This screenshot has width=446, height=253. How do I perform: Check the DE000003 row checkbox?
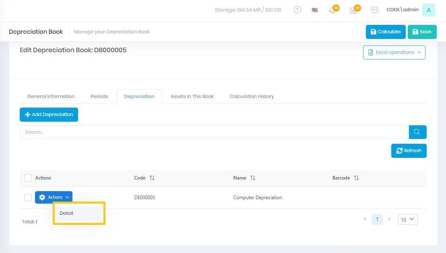click(28, 198)
